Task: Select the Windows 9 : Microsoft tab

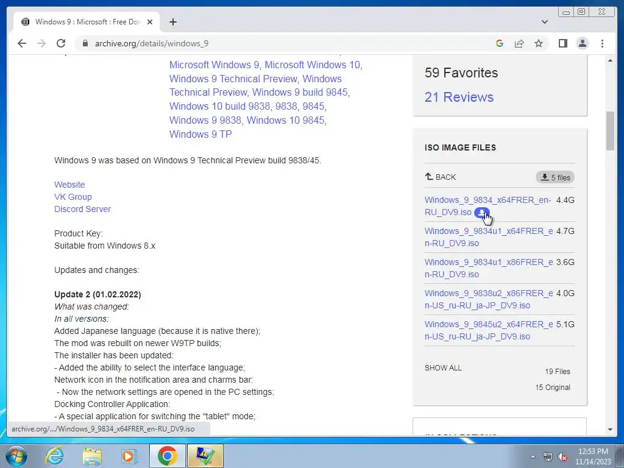Action: 87,22
